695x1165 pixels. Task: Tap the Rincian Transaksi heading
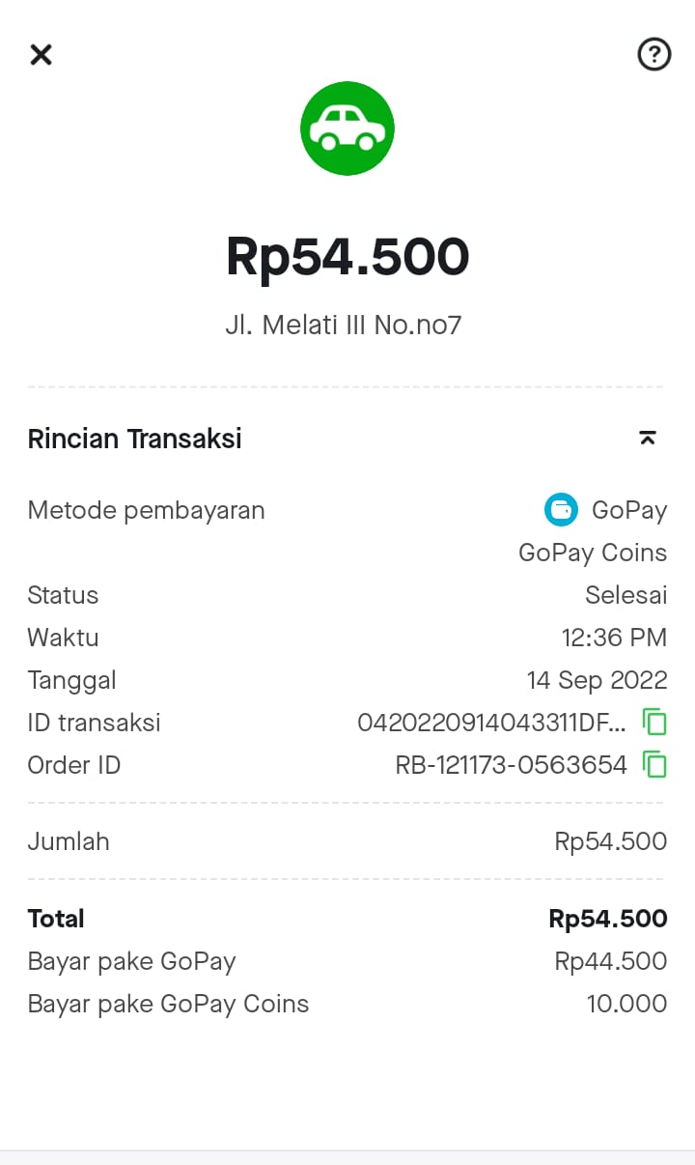[x=135, y=440]
